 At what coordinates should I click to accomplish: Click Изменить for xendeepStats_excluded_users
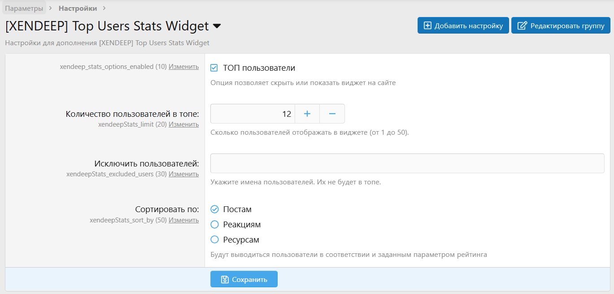(183, 174)
